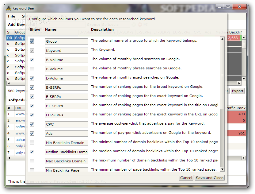
Task: Click results table scroll-right arrow
Action: coord(243,158)
